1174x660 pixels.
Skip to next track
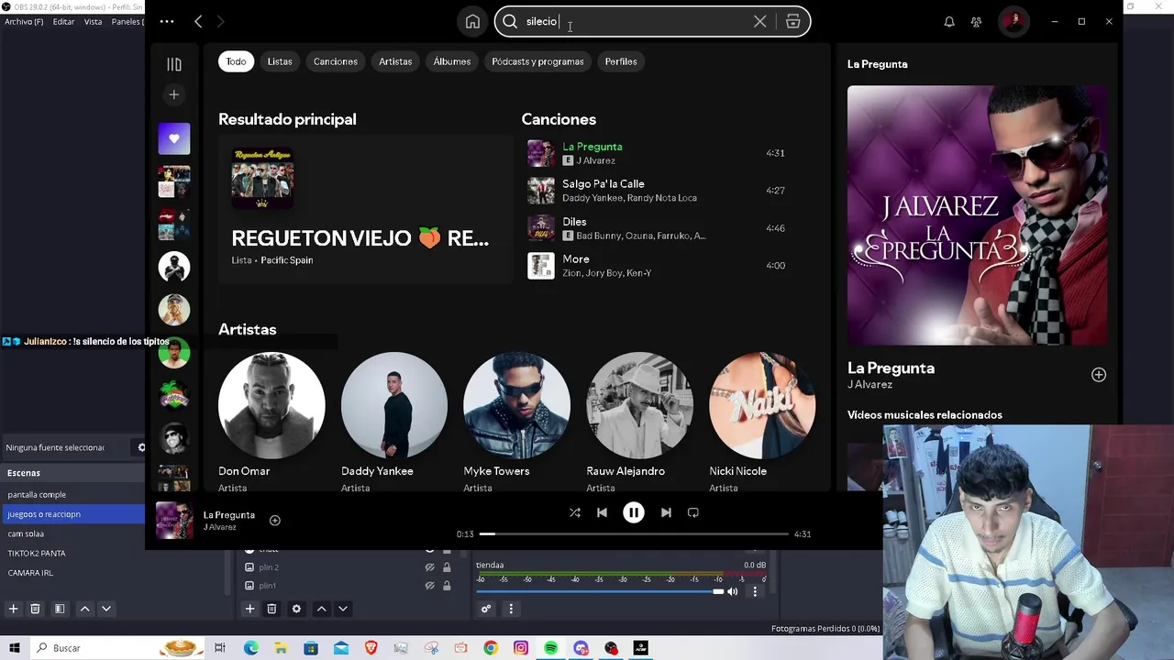pos(666,513)
